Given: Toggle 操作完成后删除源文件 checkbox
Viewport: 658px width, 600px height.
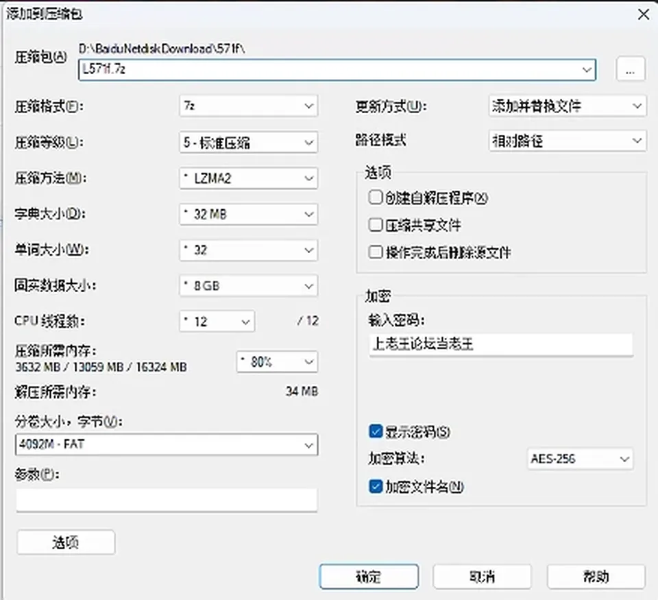Looking at the screenshot, I should pyautogui.click(x=375, y=252).
